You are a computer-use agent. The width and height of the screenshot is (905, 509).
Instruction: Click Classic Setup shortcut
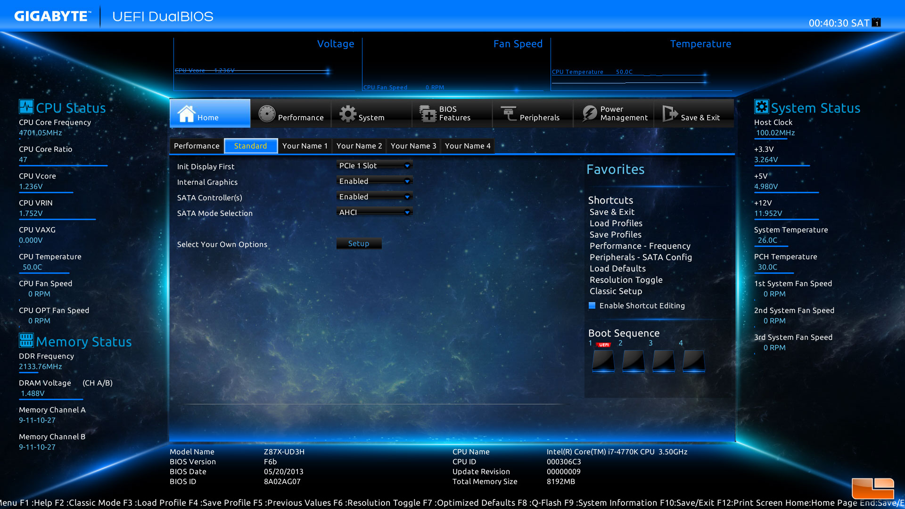point(616,291)
